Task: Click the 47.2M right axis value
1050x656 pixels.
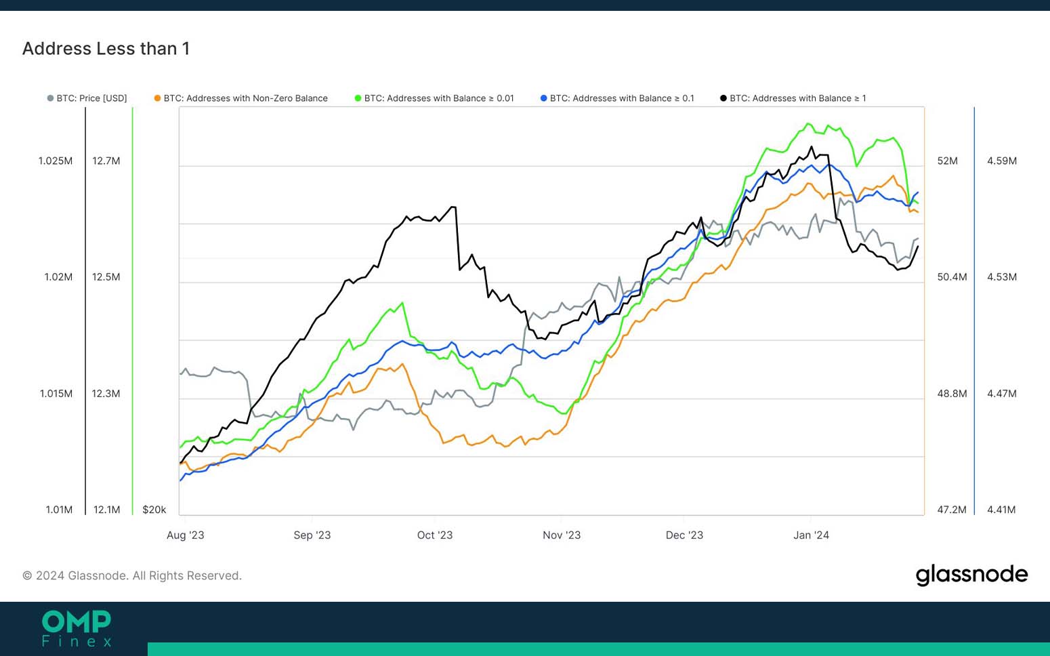Action: pos(952,510)
